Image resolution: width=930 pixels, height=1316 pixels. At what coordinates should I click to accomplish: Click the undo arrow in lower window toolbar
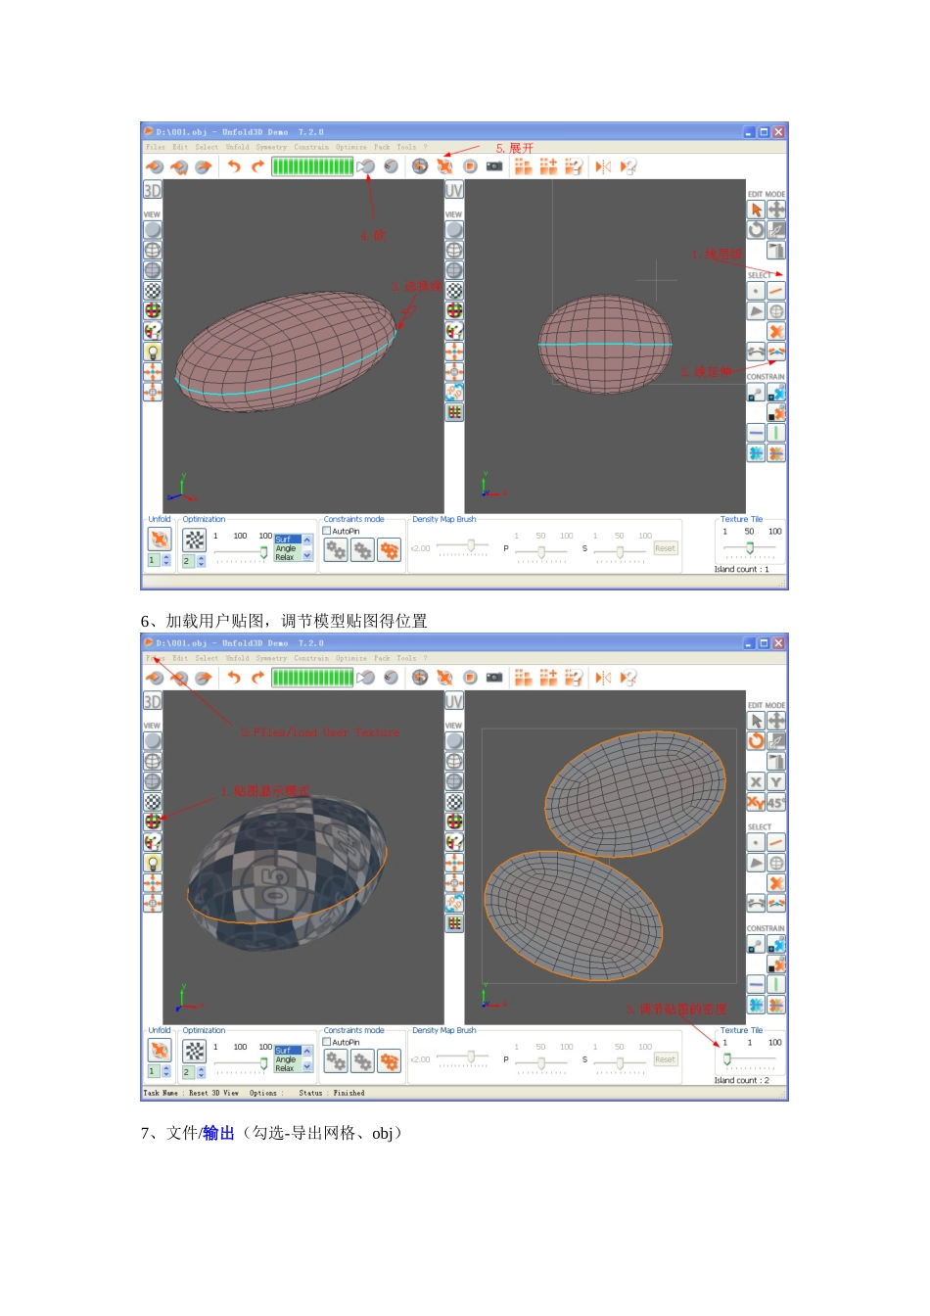pos(234,678)
